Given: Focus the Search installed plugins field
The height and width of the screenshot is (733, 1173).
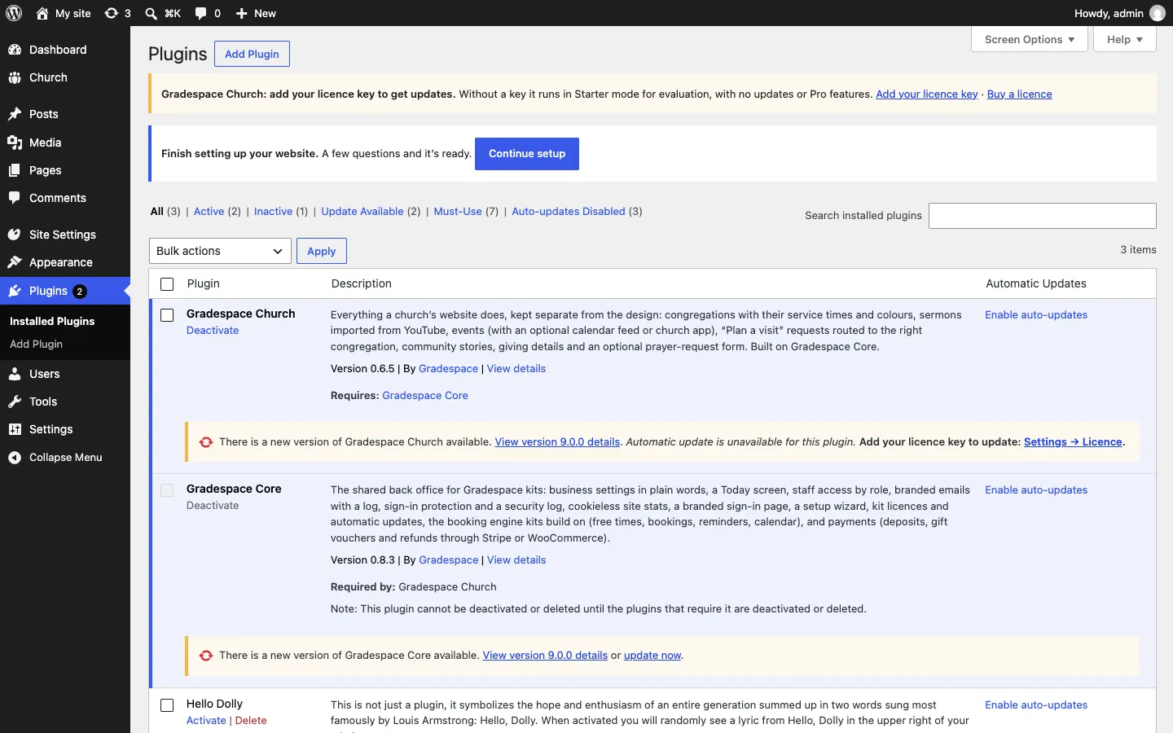Looking at the screenshot, I should point(1043,216).
